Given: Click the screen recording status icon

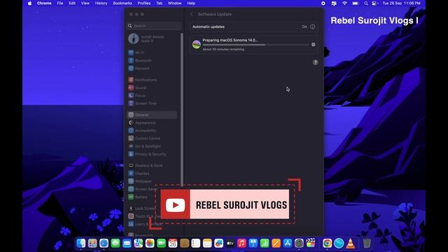Looking at the screenshot, I should click(323, 3).
